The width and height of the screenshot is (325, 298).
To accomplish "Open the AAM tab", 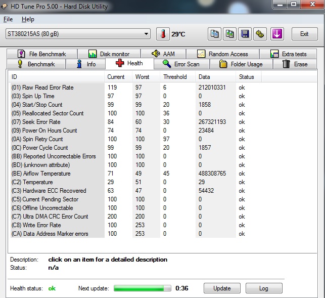I will pos(163,54).
